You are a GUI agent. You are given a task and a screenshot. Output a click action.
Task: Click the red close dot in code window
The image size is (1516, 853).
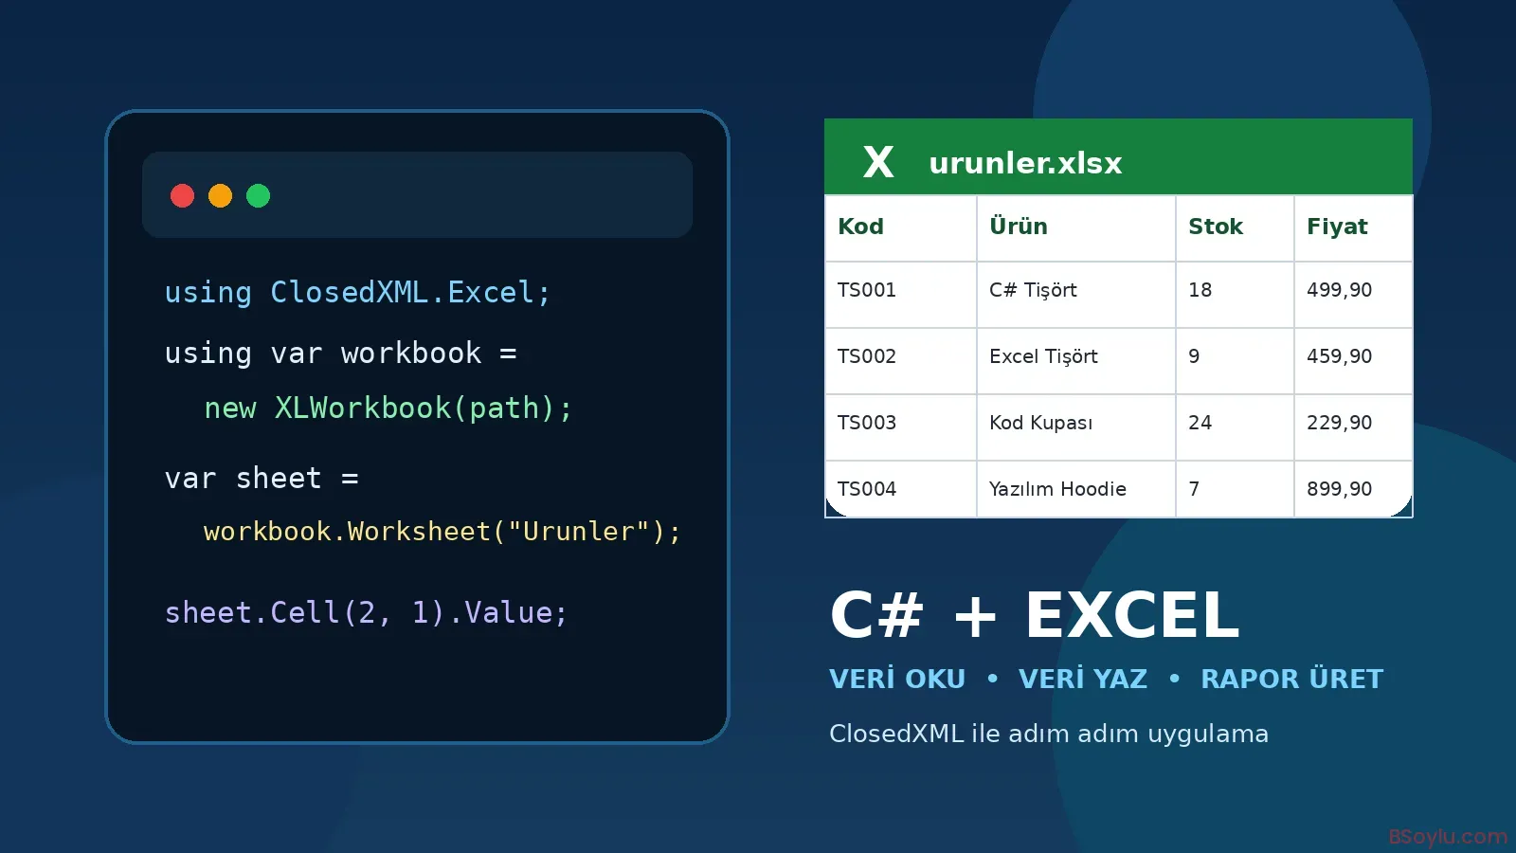coord(182,195)
